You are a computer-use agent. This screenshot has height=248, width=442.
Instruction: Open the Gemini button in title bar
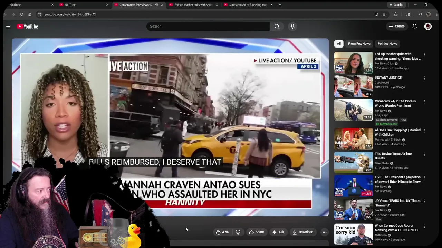click(396, 5)
